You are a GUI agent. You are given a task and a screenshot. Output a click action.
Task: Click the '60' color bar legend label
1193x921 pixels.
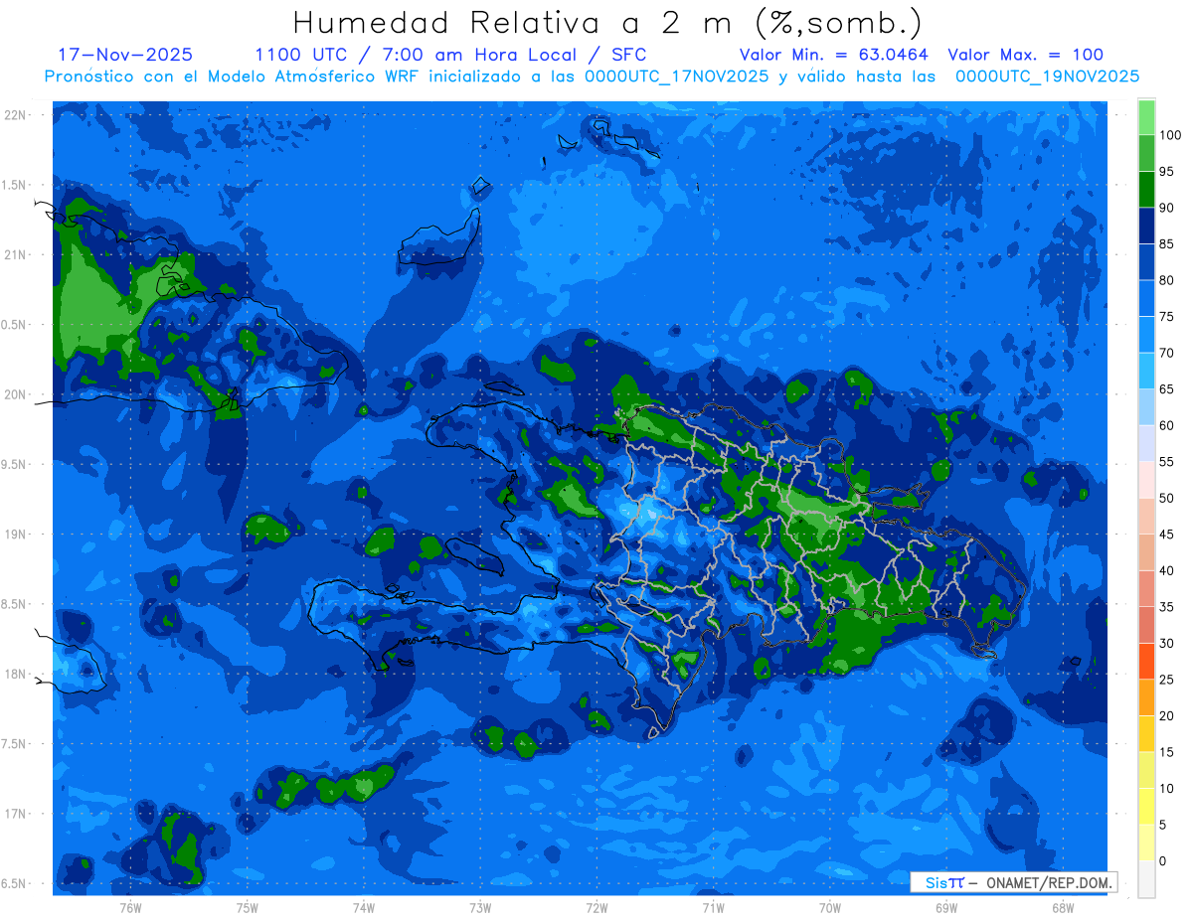click(x=1166, y=425)
